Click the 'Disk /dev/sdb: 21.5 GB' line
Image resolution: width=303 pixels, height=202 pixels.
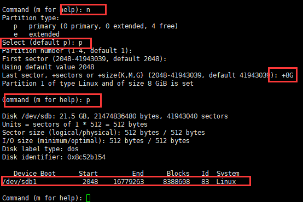pos(115,116)
